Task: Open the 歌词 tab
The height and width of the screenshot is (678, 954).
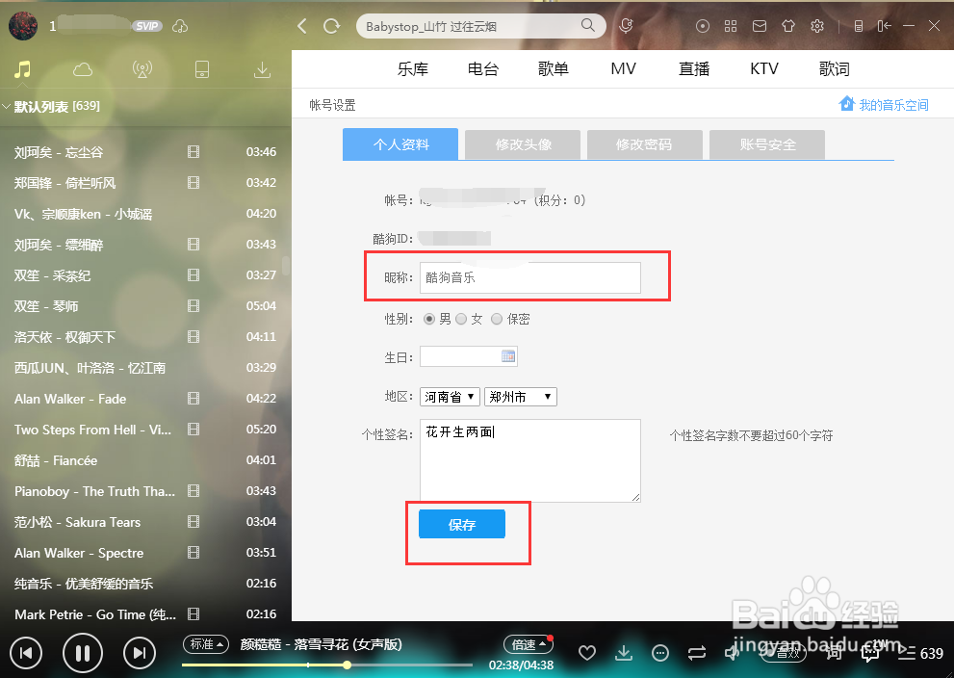Action: coord(834,68)
